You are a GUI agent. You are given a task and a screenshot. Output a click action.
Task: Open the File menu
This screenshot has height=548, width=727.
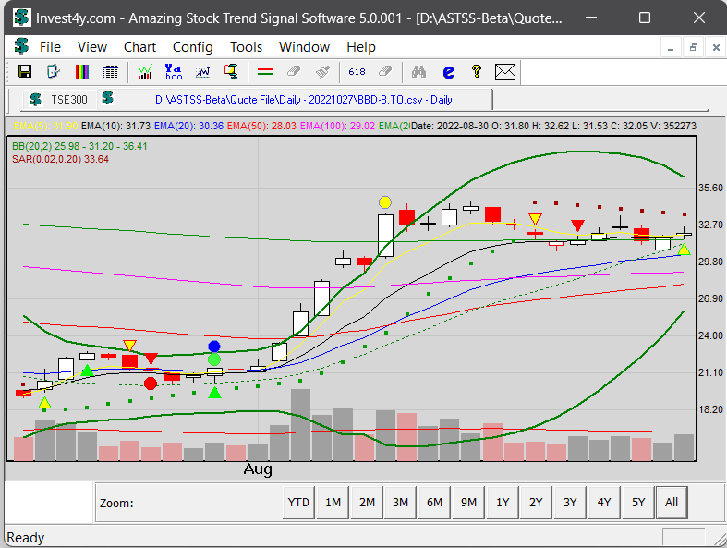(x=50, y=46)
